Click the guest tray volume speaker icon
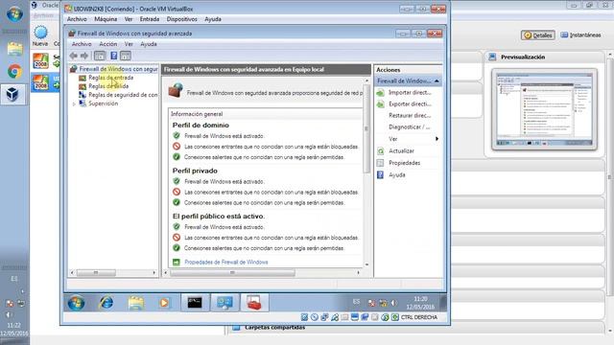 393,303
